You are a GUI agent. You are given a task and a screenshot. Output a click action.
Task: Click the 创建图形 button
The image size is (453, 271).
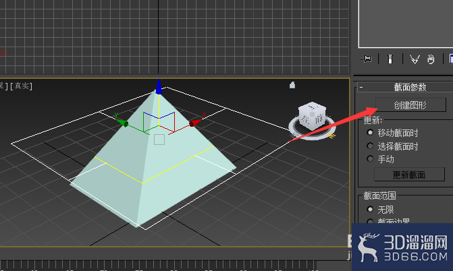tap(410, 105)
